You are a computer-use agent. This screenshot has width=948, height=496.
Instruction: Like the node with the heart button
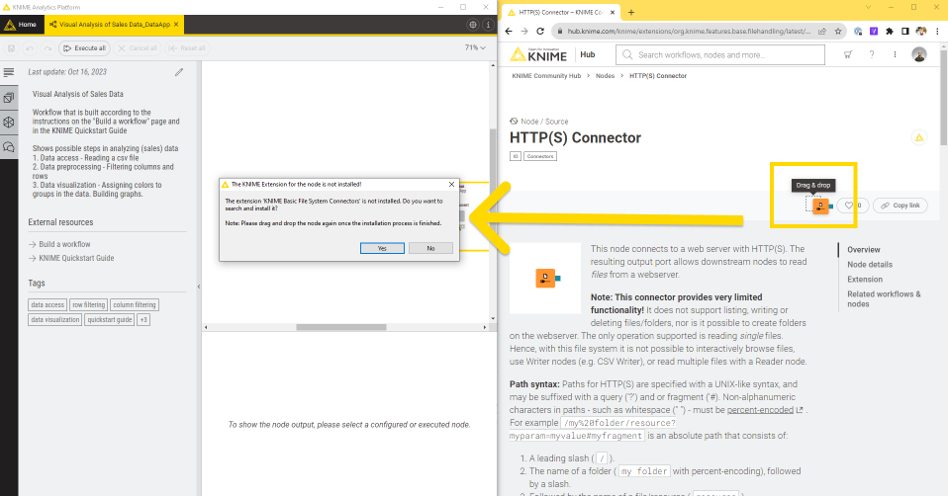pos(847,206)
